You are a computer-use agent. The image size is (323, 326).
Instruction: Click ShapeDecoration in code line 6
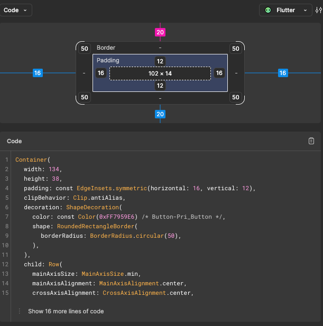click(x=93, y=207)
